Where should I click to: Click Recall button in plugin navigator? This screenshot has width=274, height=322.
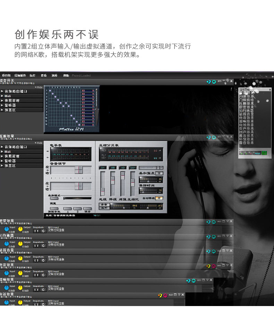257,153
